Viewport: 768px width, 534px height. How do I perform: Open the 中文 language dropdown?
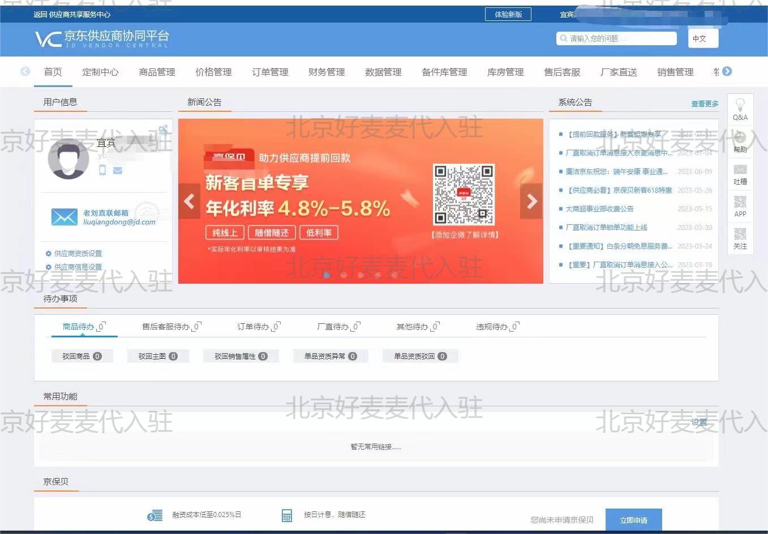point(703,38)
